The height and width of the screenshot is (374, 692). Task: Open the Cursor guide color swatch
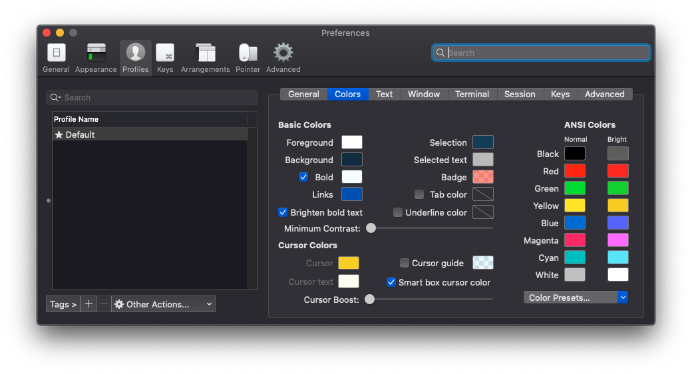[483, 262]
